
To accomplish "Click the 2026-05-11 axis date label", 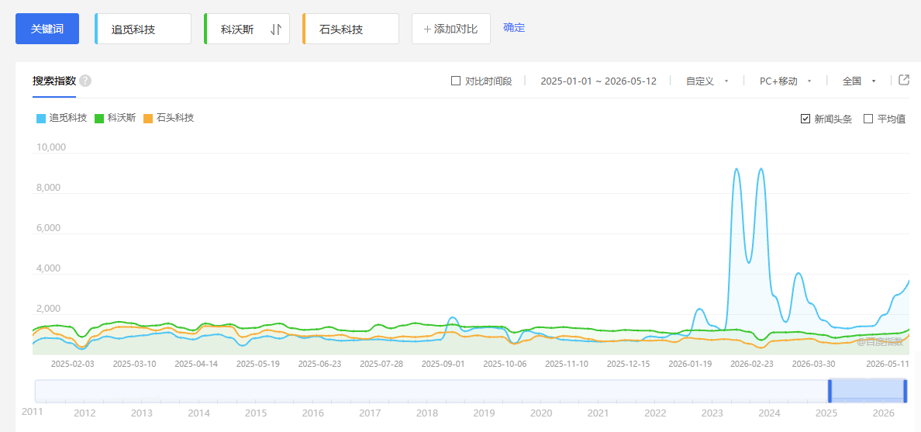I will (x=888, y=364).
